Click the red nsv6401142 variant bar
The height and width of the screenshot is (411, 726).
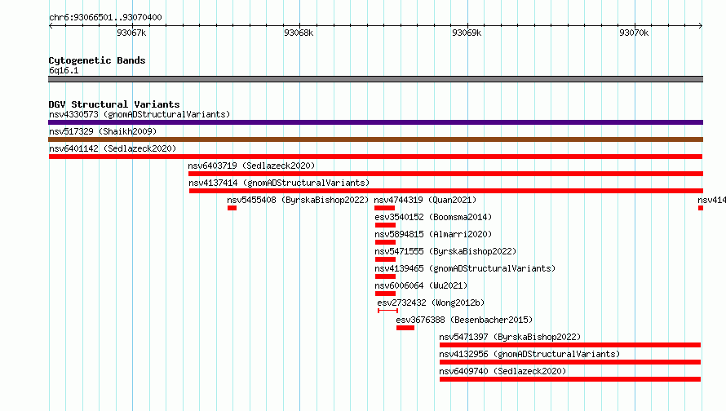pos(375,157)
